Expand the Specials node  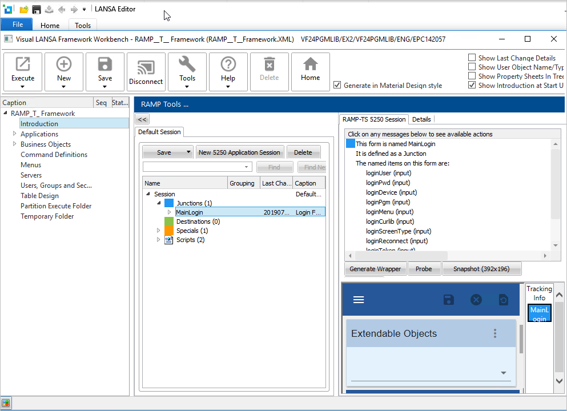coord(158,230)
